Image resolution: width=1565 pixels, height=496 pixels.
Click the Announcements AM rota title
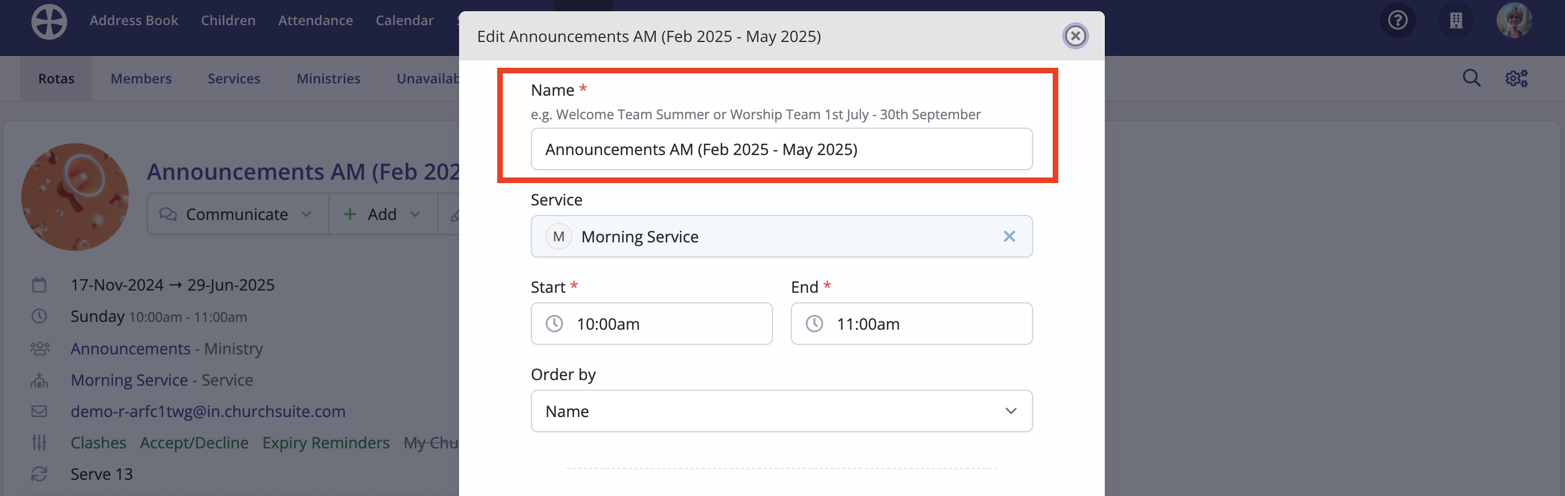303,172
